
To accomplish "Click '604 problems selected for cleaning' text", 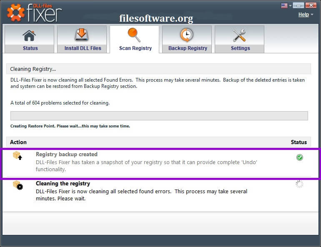I will 60,103.
